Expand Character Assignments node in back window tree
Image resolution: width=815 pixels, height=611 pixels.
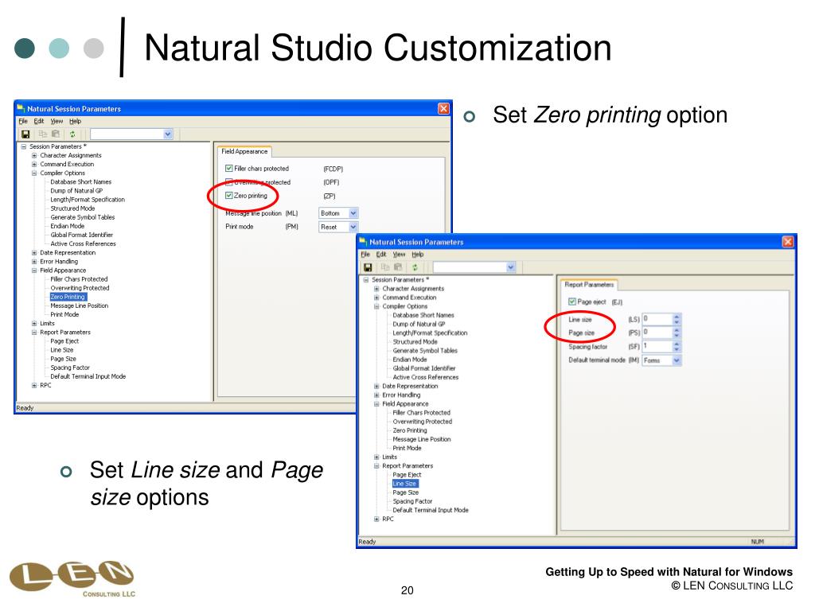click(34, 155)
